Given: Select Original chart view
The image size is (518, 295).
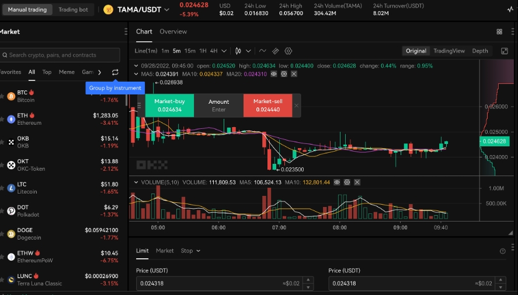Looking at the screenshot, I should 416,51.
